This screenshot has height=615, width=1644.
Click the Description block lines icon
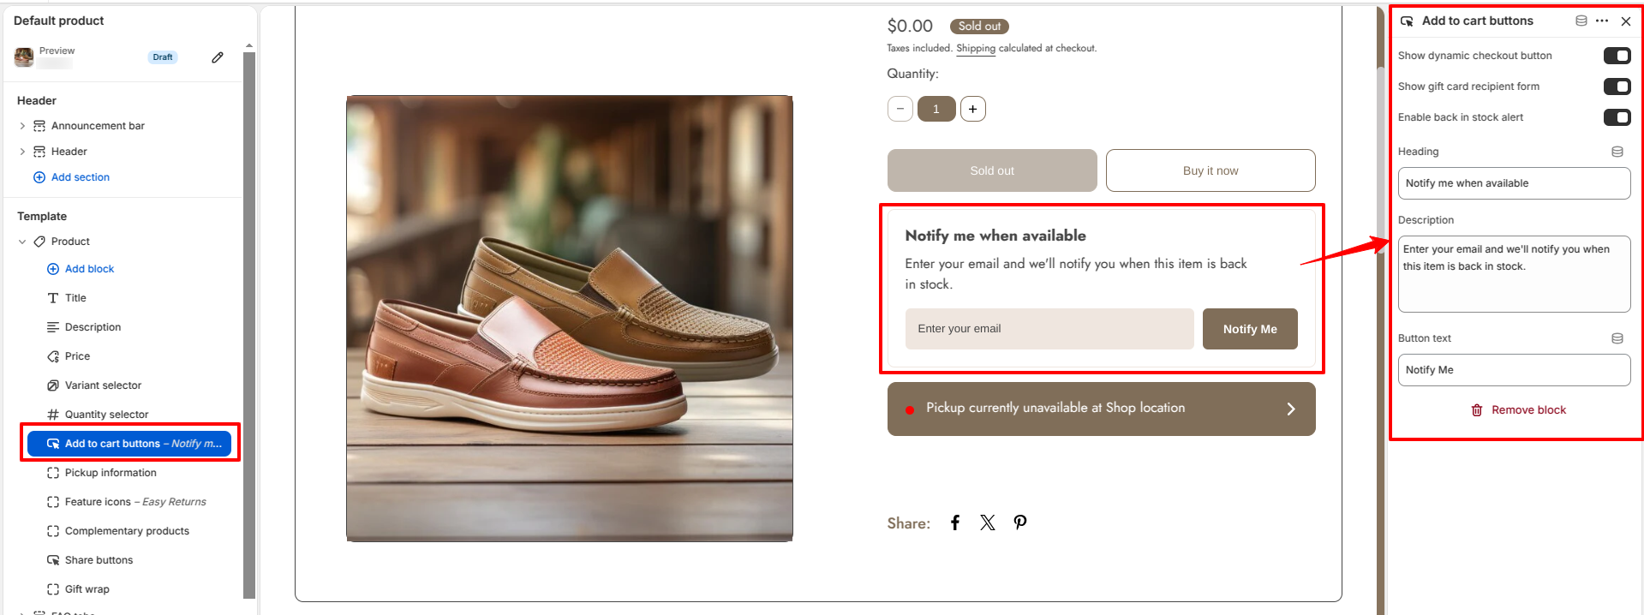53,327
